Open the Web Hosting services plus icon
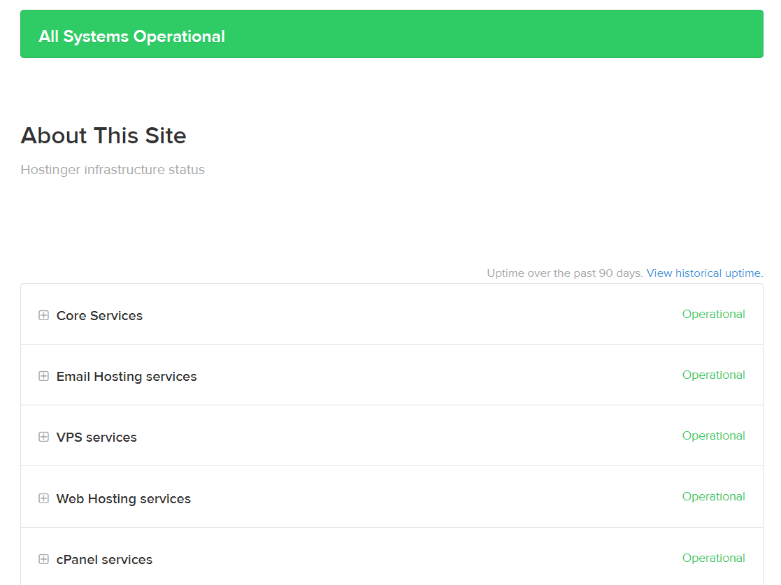 (43, 498)
